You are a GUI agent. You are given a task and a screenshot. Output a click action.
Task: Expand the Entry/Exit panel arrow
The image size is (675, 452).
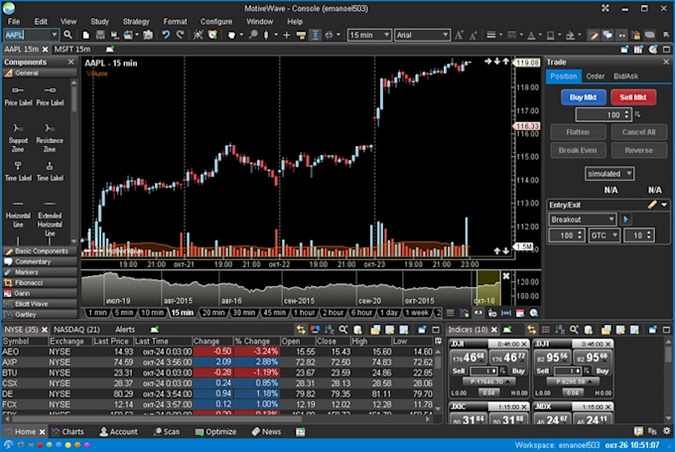click(x=664, y=205)
